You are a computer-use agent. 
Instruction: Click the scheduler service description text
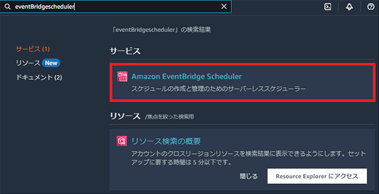[218, 89]
